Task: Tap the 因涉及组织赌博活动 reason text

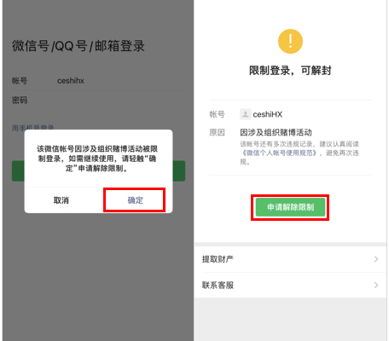Action: click(276, 132)
